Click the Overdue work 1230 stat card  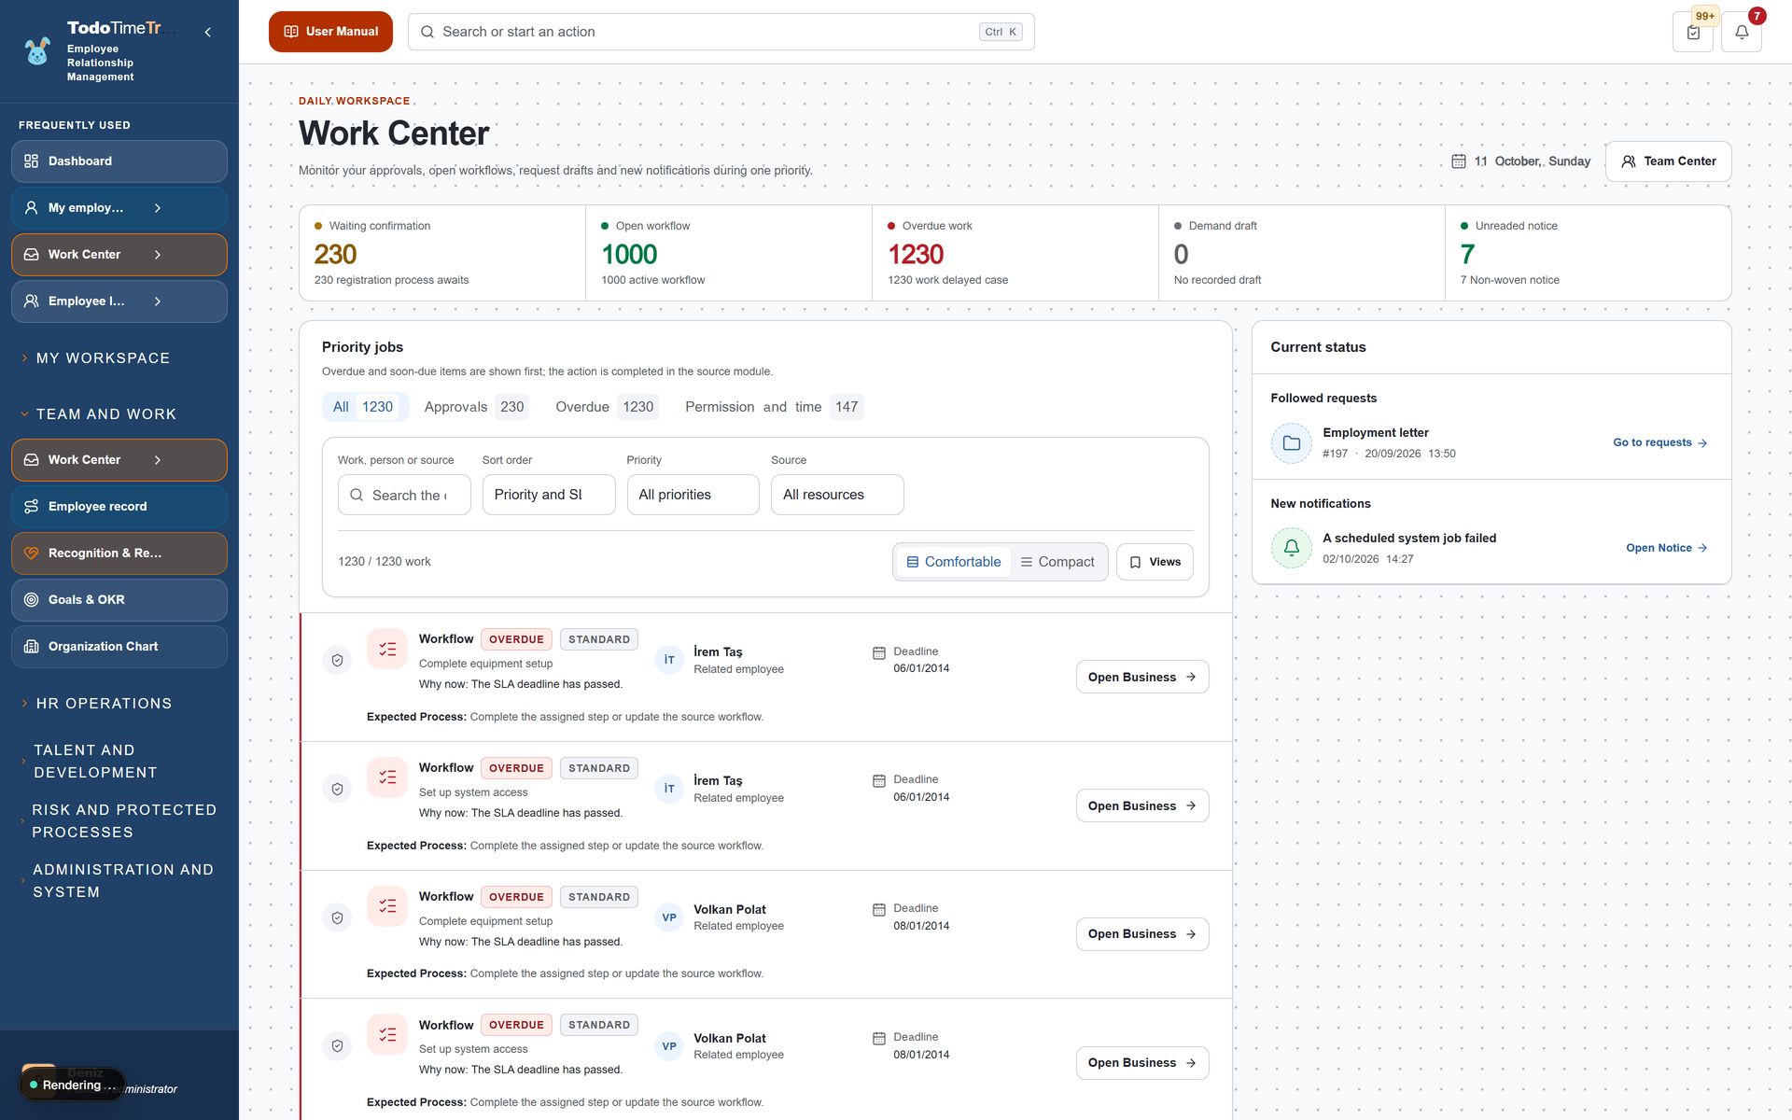tap(1015, 253)
